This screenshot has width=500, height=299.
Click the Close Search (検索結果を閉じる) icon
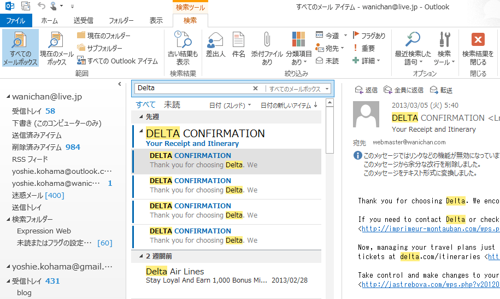478,41
